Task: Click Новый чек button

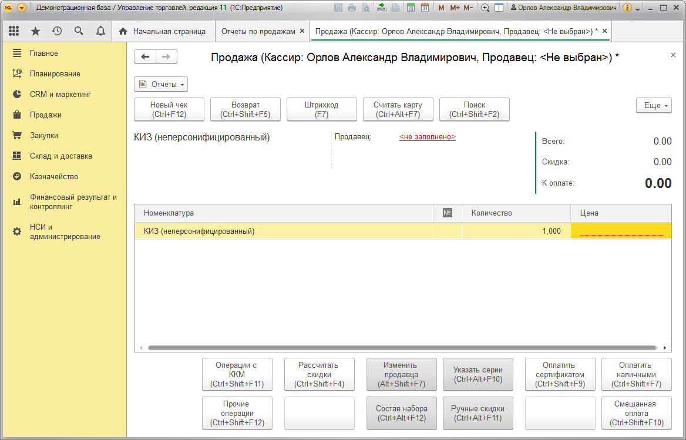Action: click(169, 109)
